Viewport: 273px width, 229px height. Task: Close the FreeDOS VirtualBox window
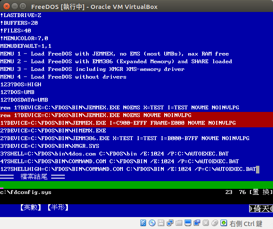point(7,6)
